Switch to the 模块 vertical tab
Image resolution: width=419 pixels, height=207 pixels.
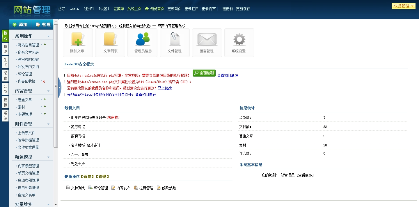[x=5, y=49]
